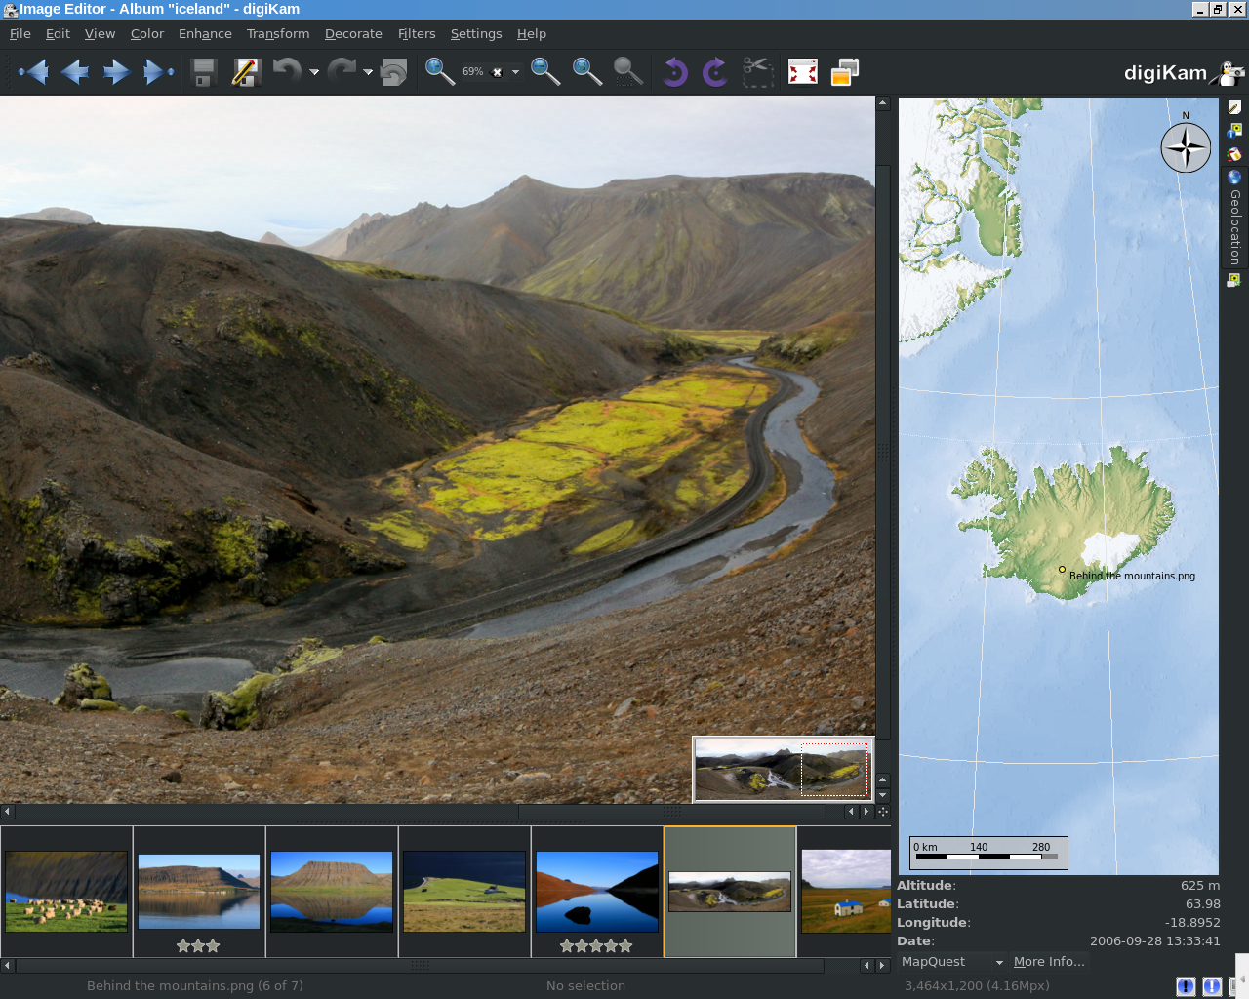Click the panorama preview overview in image corner

[784, 769]
